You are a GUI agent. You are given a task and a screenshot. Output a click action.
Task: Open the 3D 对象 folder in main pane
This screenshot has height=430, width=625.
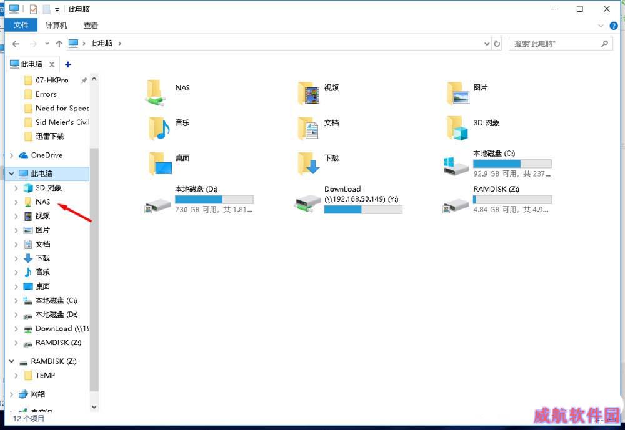click(x=458, y=128)
